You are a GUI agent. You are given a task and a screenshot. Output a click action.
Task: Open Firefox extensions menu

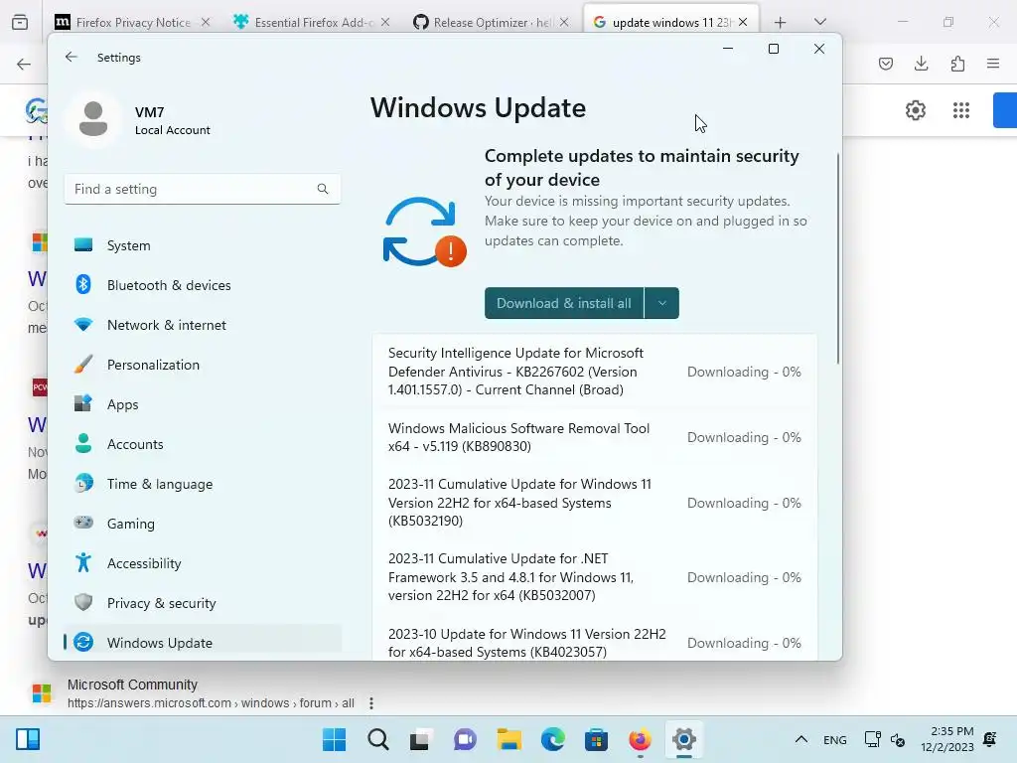point(957,64)
